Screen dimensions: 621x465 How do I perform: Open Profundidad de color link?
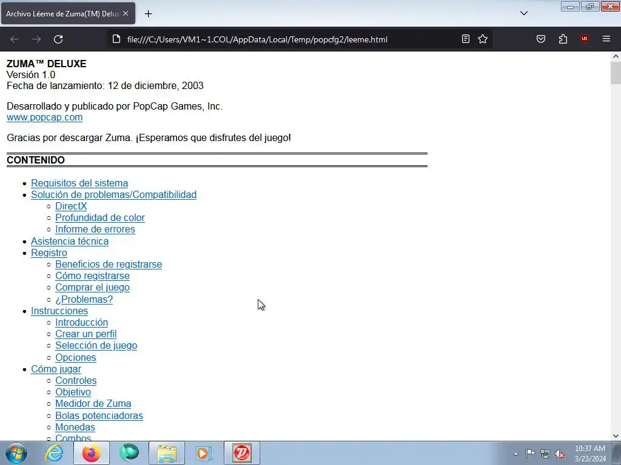point(100,217)
